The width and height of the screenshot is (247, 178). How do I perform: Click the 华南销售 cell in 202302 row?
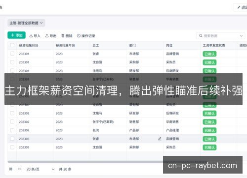(172, 122)
